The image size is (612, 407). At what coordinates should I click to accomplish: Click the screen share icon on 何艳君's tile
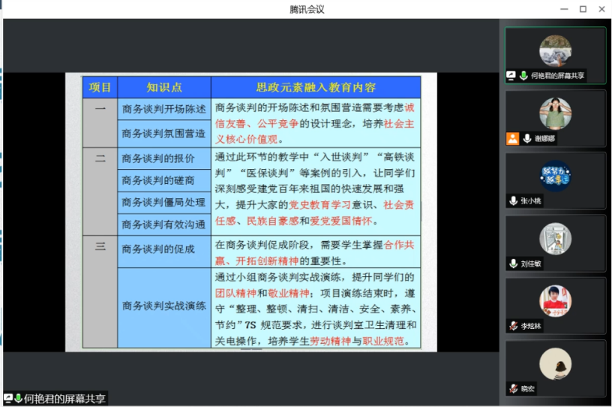click(x=511, y=76)
